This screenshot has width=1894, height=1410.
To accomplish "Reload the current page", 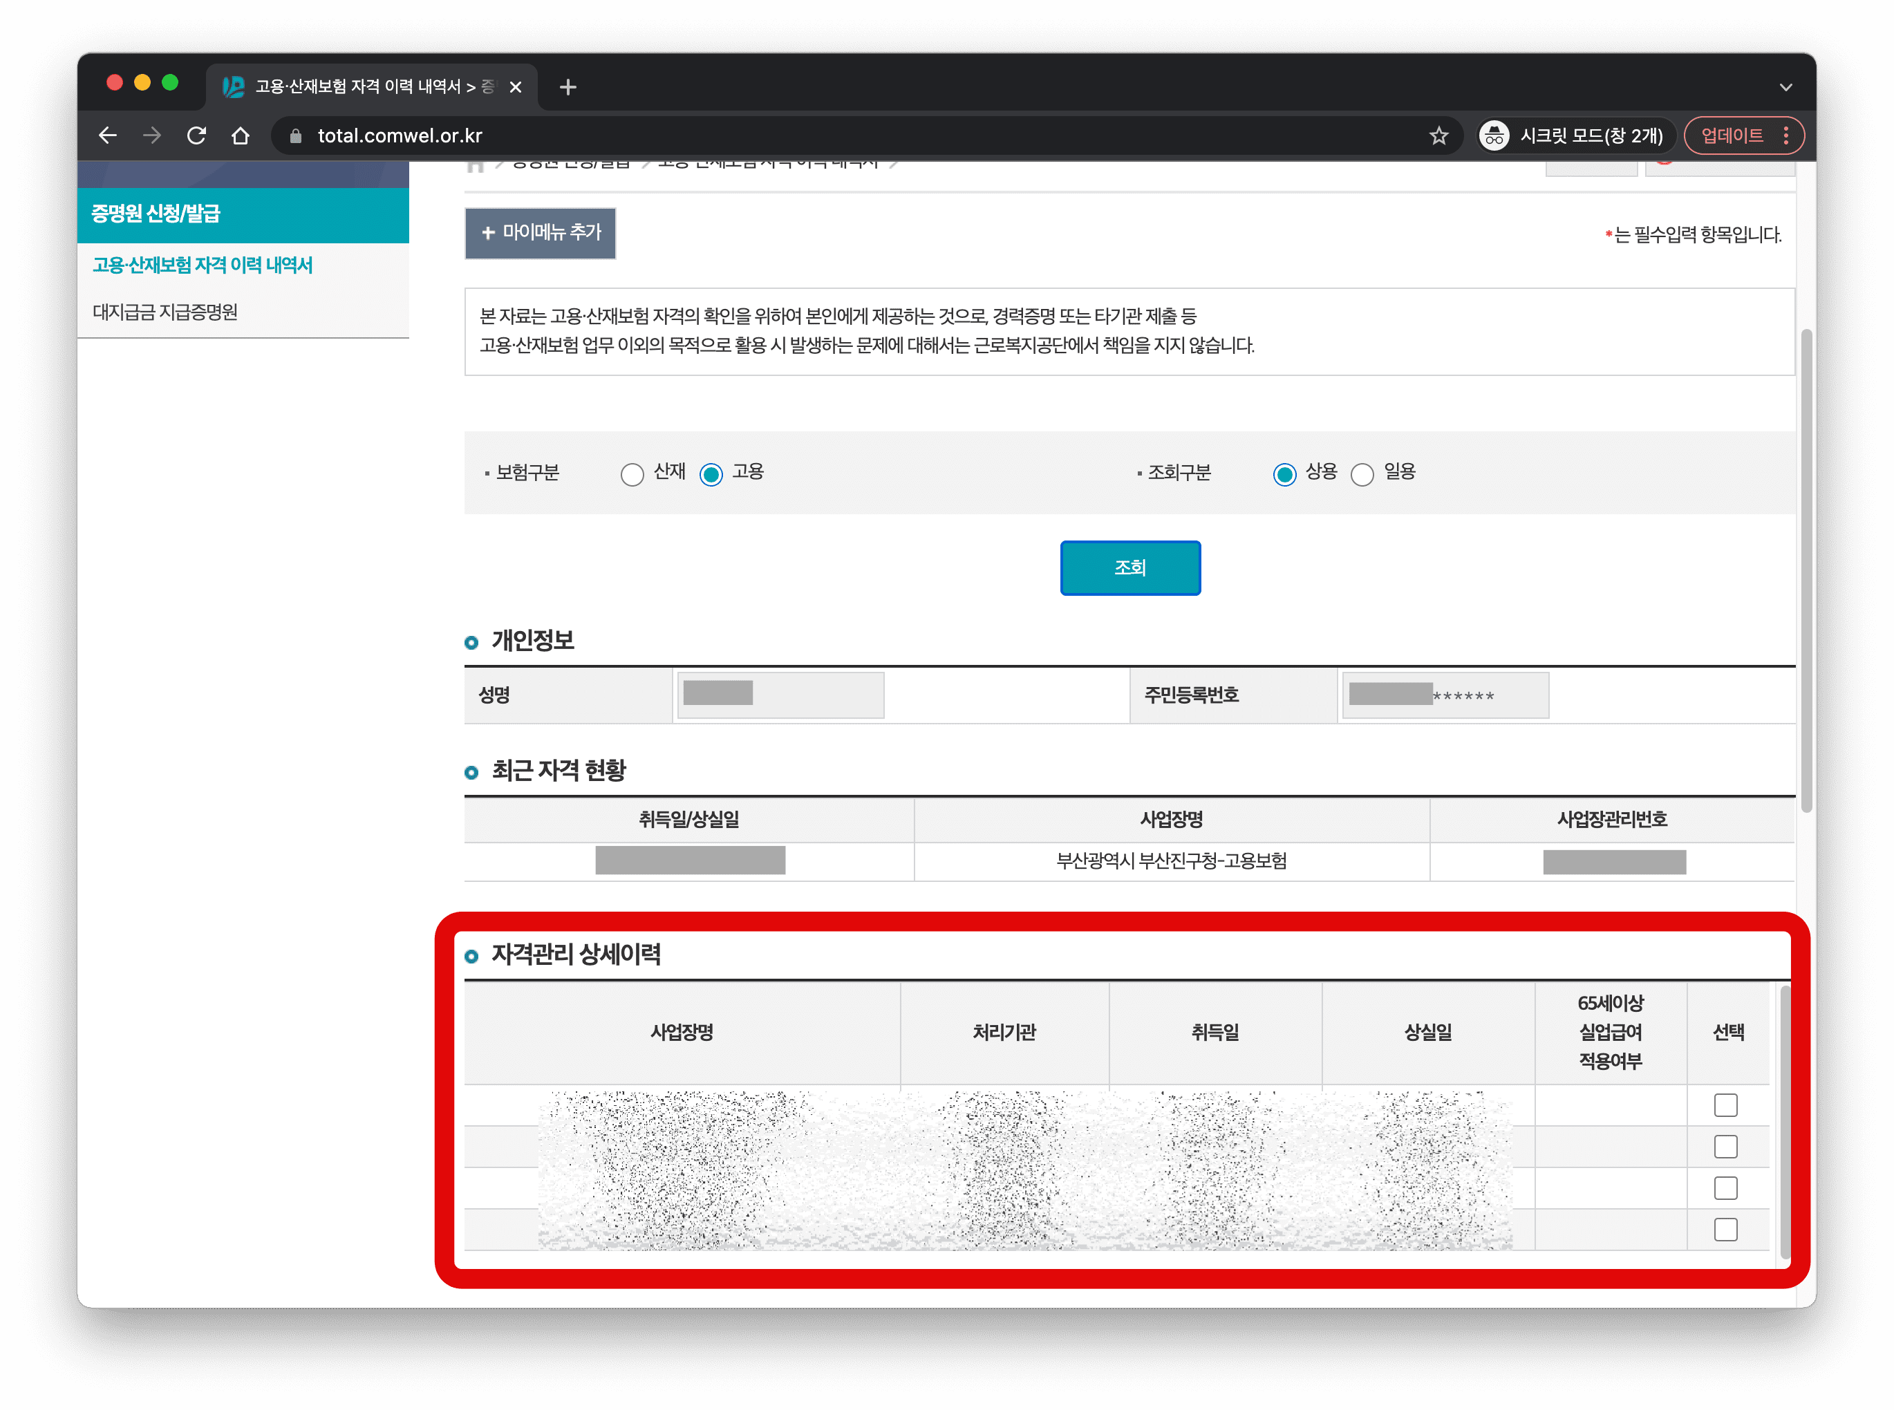I will point(196,135).
